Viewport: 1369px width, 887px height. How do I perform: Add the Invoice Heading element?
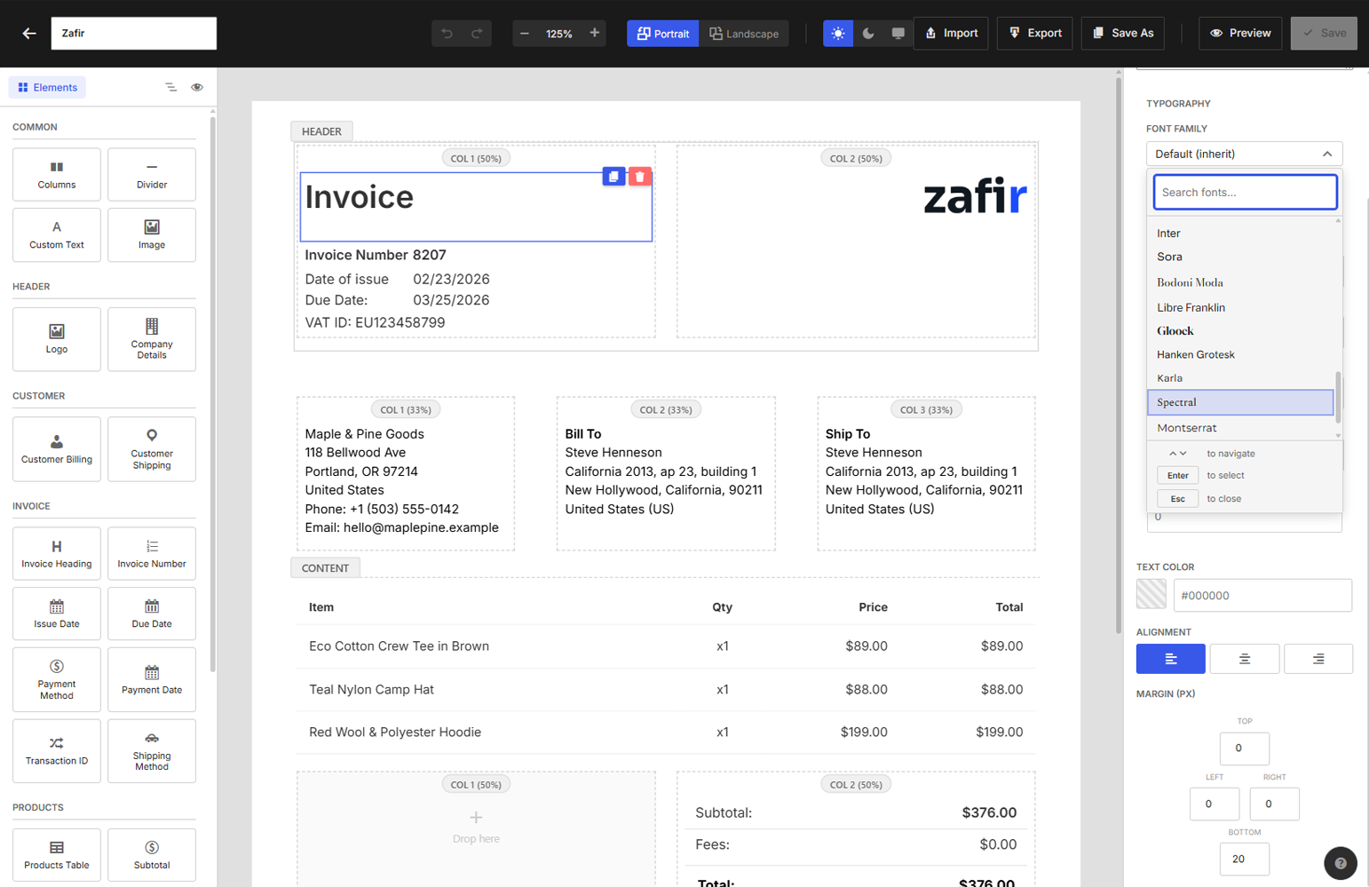57,553
